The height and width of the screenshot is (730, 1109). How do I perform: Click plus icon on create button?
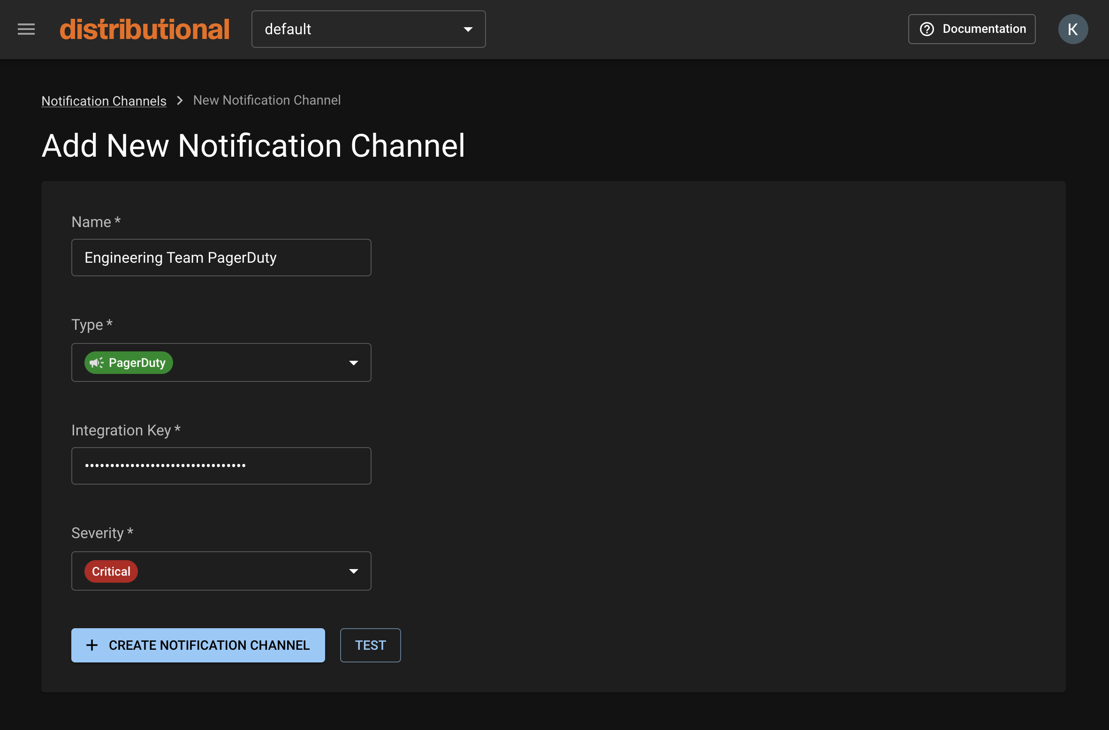click(92, 645)
